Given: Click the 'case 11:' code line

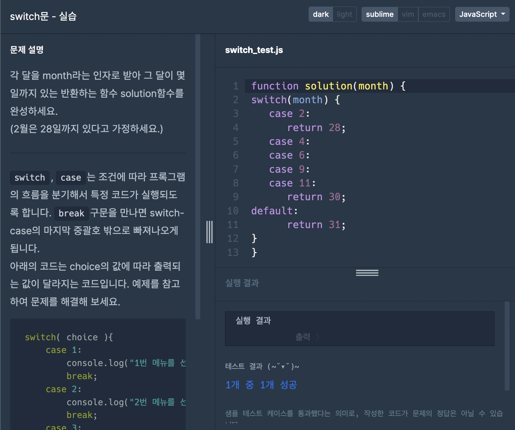Looking at the screenshot, I should tap(292, 183).
